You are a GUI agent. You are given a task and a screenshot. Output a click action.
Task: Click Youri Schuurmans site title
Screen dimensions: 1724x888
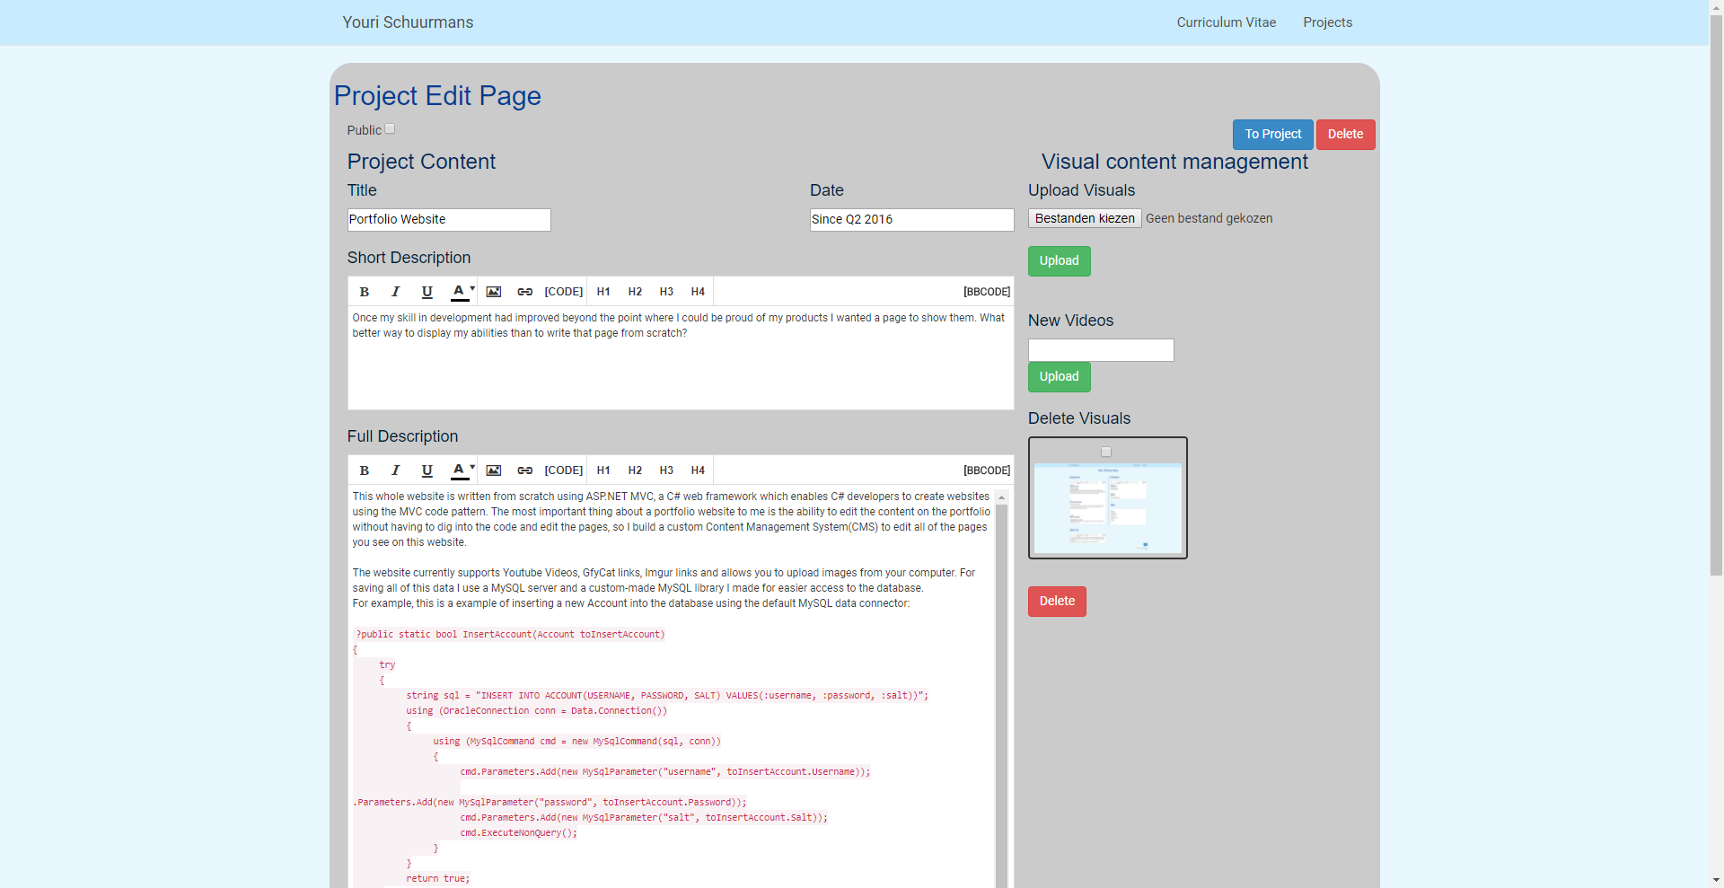click(408, 22)
